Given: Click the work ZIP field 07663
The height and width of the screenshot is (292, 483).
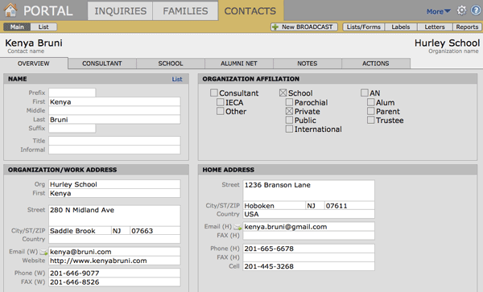Looking at the screenshot, I should (155, 231).
